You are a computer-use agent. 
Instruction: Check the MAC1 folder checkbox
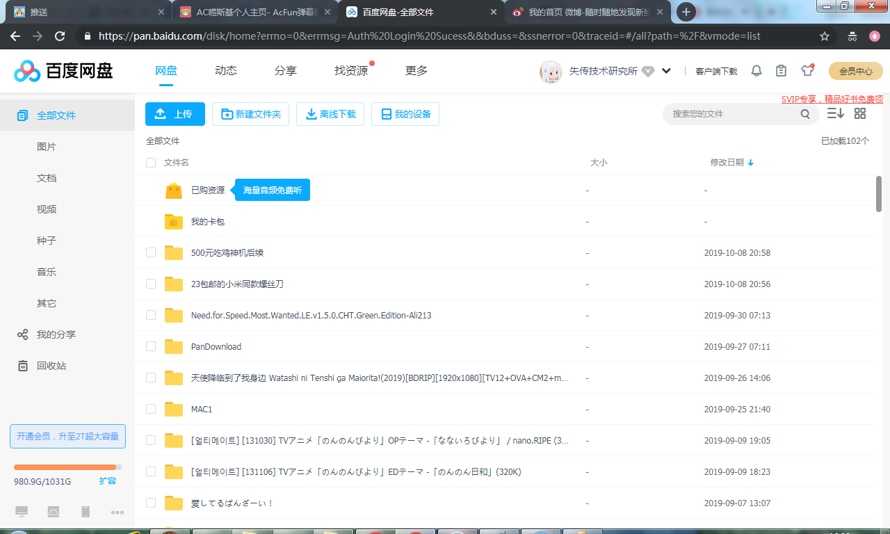[x=151, y=409]
